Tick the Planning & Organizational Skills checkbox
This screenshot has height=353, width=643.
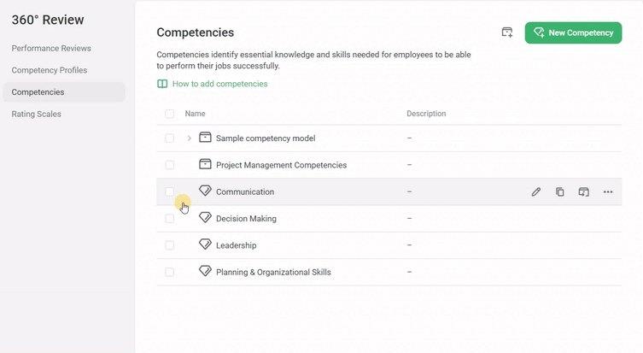tap(170, 272)
